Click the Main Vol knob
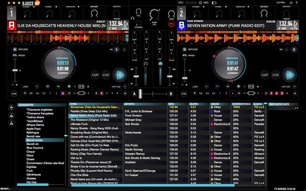The height and width of the screenshot is (191, 306). 154,15
